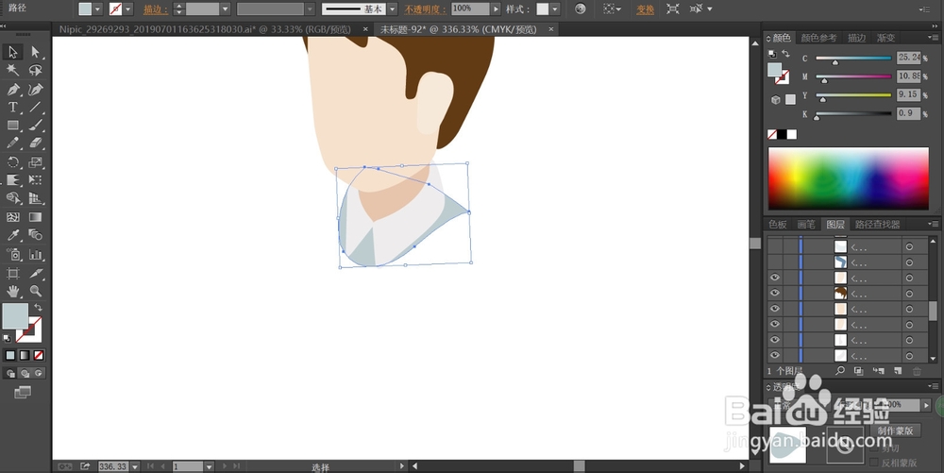The height and width of the screenshot is (473, 944).
Task: Open the Layers panel flyout menu
Action: tap(934, 224)
